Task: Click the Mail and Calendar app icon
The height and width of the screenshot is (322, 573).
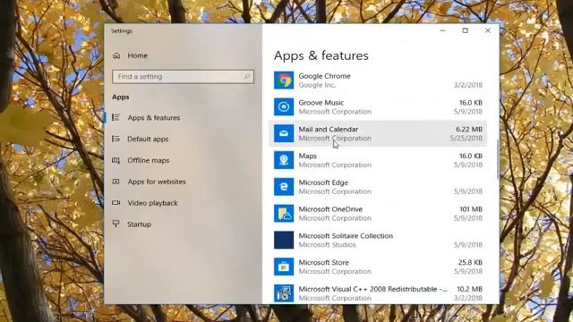Action: (284, 133)
